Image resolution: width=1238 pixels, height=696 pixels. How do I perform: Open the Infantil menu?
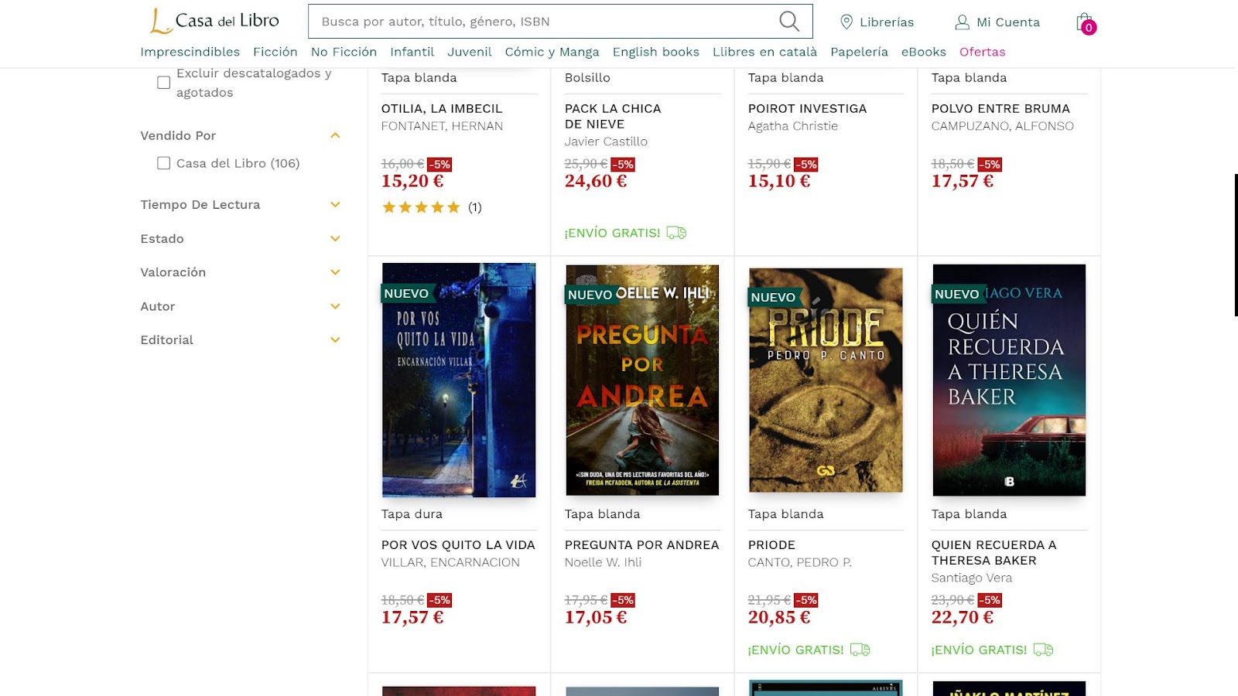[x=412, y=52]
